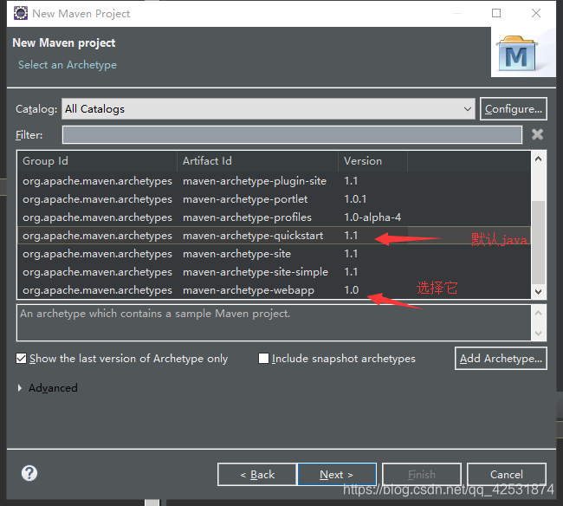This screenshot has width=563, height=506.
Task: Clear the filter with the X icon
Action: click(x=537, y=134)
